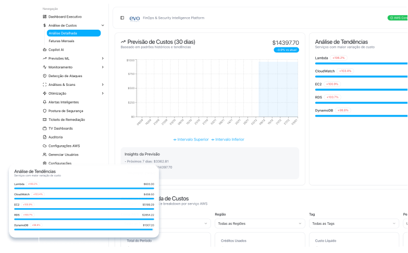
Task: Click the Dashboard Executivo grid icon
Action: click(x=44, y=17)
